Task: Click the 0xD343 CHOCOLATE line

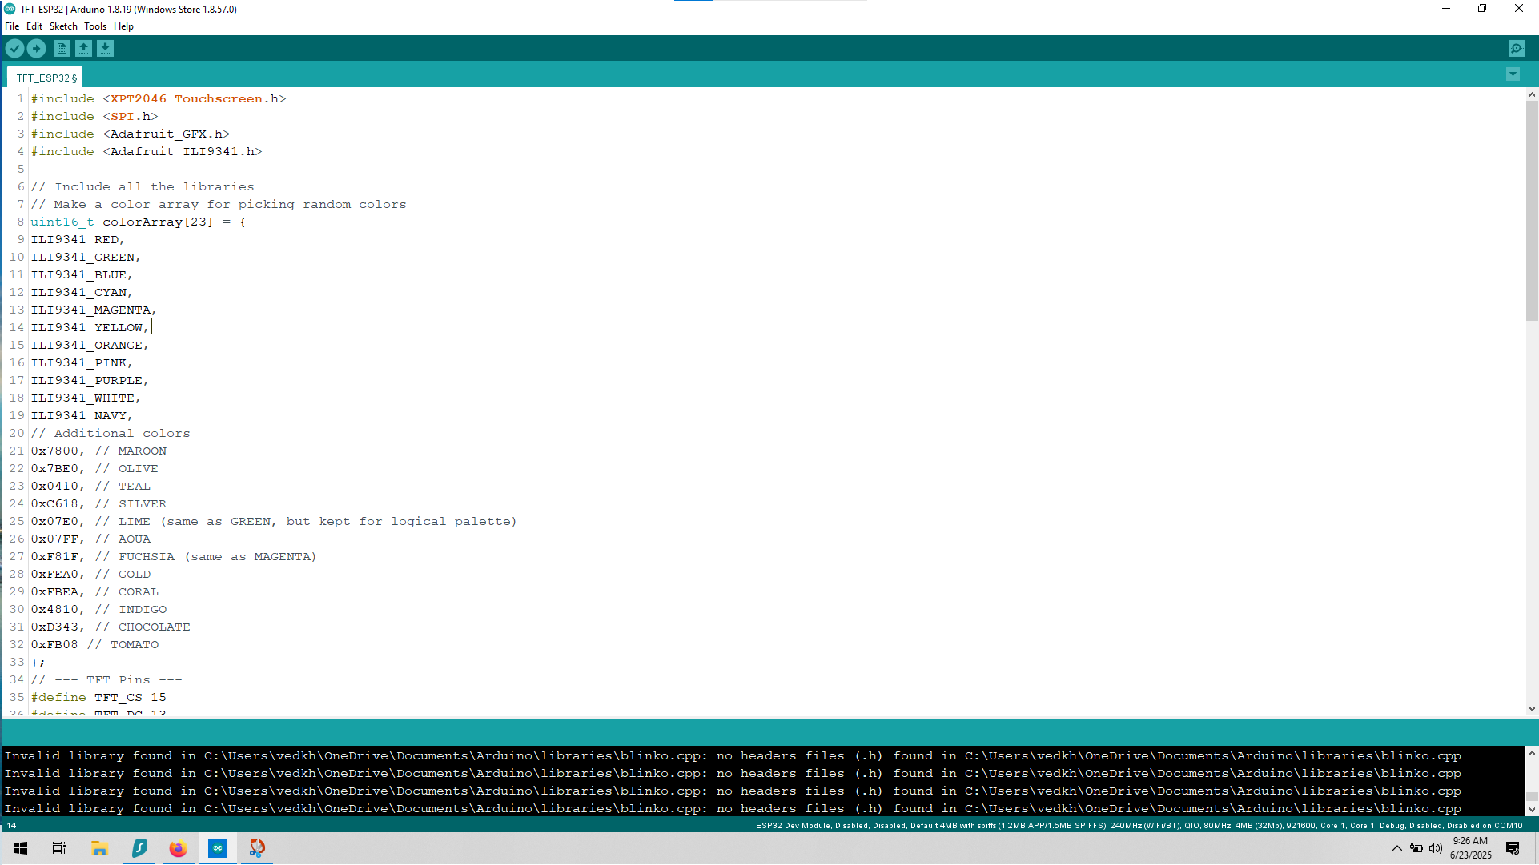Action: tap(111, 627)
